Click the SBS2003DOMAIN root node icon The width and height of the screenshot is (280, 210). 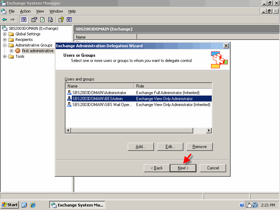pyautogui.click(x=5, y=28)
